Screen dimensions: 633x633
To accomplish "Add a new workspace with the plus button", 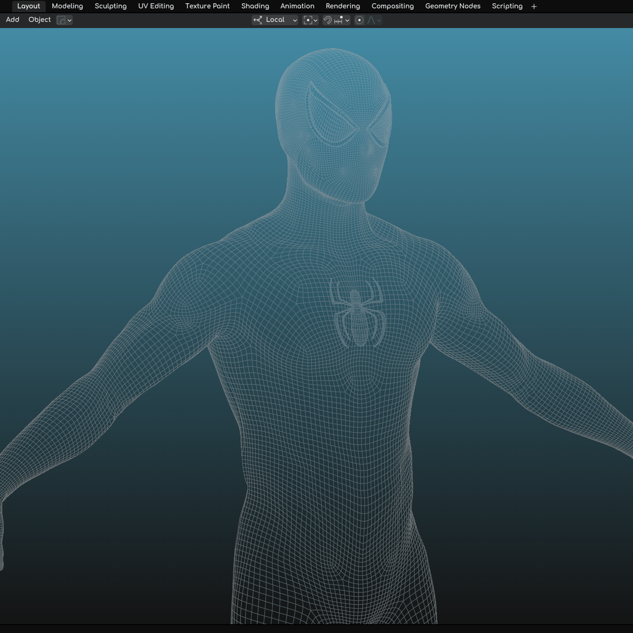I will pos(534,7).
